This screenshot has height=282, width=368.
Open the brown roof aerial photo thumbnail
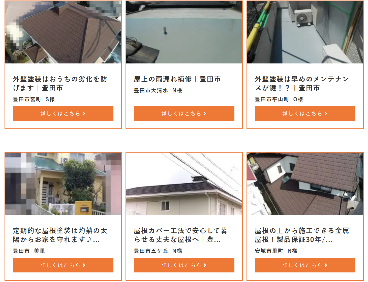(63, 32)
